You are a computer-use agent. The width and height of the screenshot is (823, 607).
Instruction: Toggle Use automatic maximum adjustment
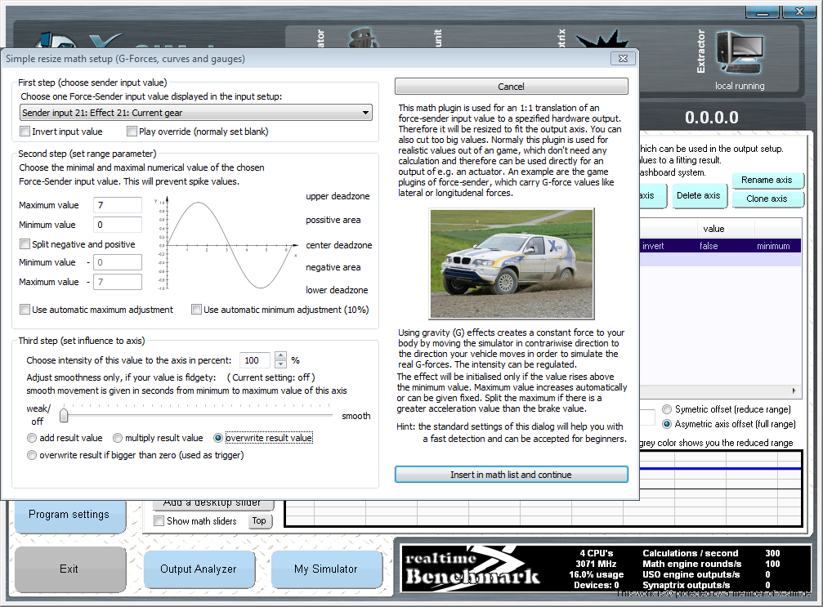tap(25, 310)
